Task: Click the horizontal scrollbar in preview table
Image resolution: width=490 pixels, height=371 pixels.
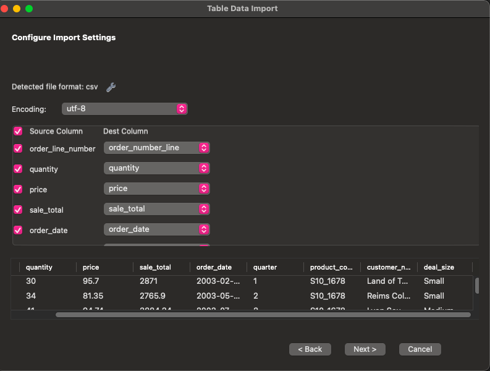Action: click(x=263, y=315)
